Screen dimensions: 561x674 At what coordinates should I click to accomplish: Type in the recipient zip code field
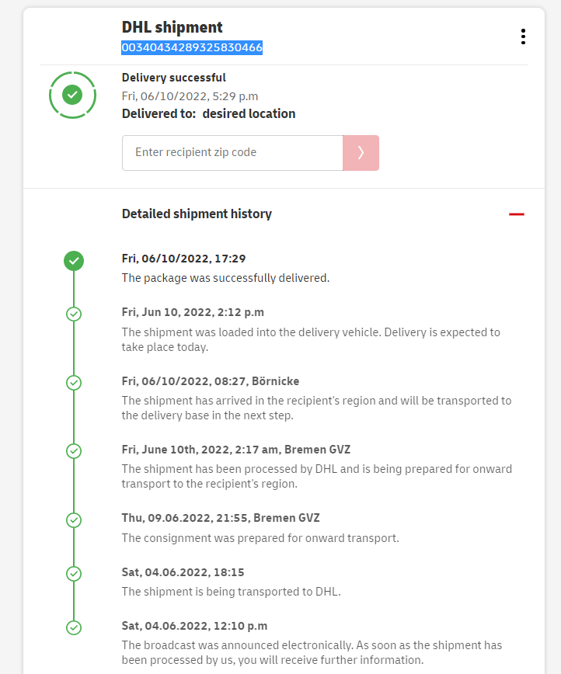coord(232,153)
